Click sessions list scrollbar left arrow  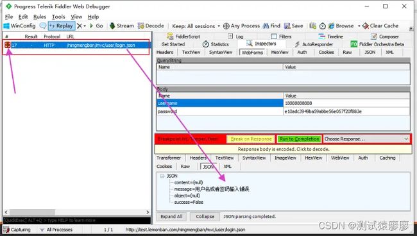6,212
